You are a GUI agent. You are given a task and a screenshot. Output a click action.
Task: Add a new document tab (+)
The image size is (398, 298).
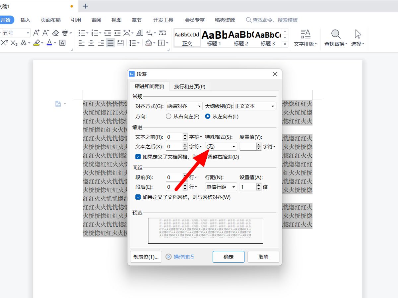(85, 6)
